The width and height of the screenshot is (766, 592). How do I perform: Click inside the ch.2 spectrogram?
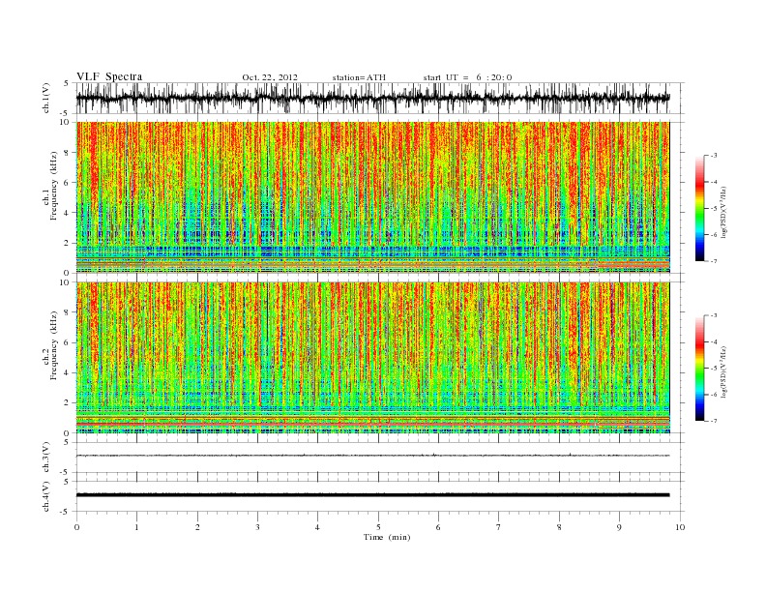coord(373,358)
